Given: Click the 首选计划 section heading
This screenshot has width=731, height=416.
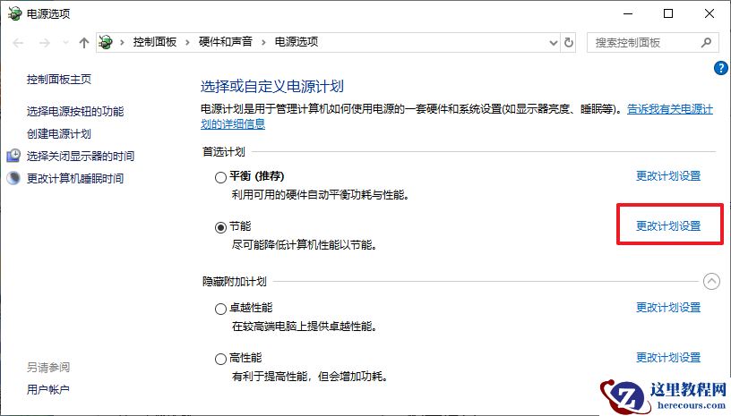Looking at the screenshot, I should point(224,152).
